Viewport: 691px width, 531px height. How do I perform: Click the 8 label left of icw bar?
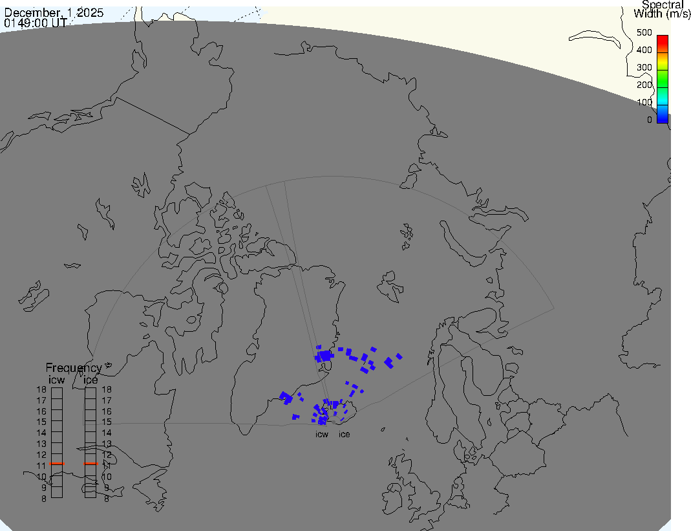coord(44,499)
